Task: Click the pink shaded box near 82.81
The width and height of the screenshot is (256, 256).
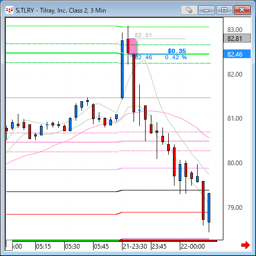Action: 132,46
